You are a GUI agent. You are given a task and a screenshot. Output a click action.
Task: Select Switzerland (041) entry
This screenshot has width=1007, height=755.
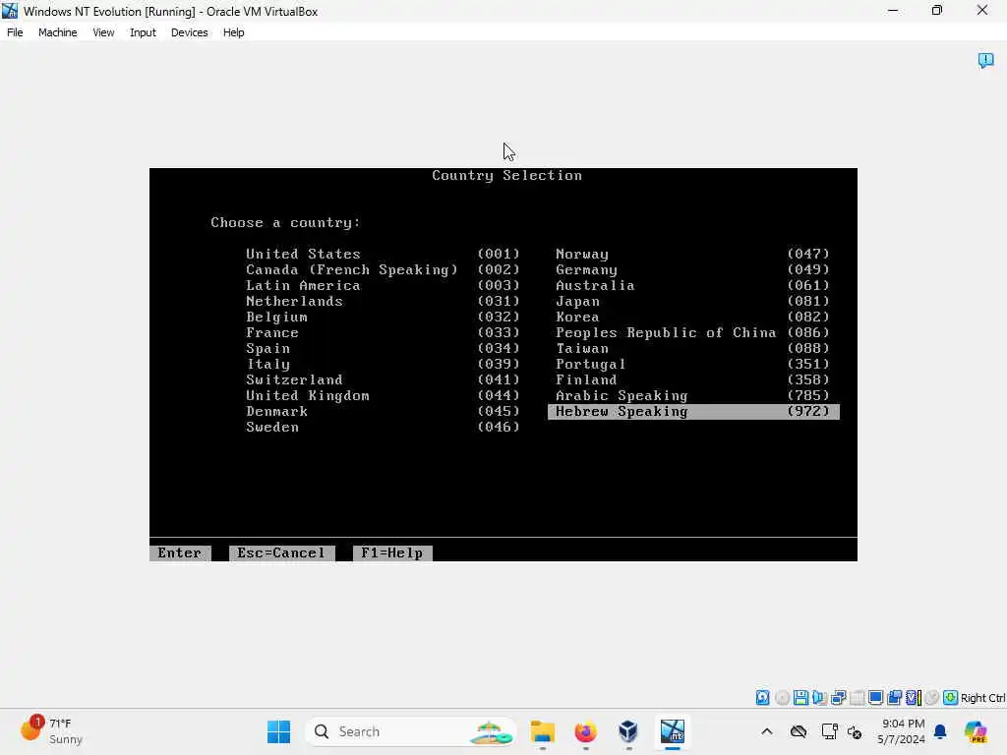tap(383, 380)
